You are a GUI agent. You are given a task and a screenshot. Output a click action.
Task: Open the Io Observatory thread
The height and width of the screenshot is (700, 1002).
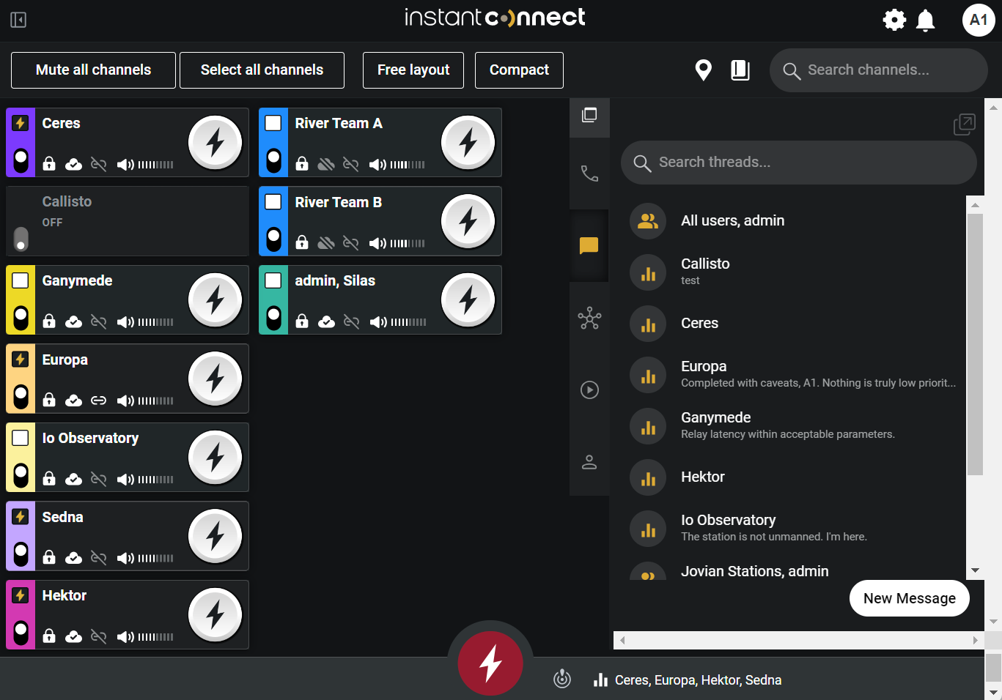coord(795,528)
